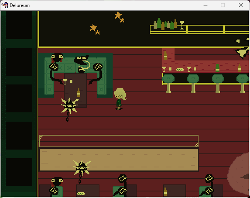This screenshot has width=250, height=198.
Task: Click the blonde-haired player character
Action: (120, 99)
